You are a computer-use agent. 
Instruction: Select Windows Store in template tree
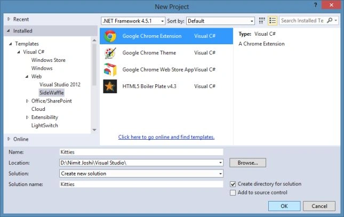click(48, 60)
